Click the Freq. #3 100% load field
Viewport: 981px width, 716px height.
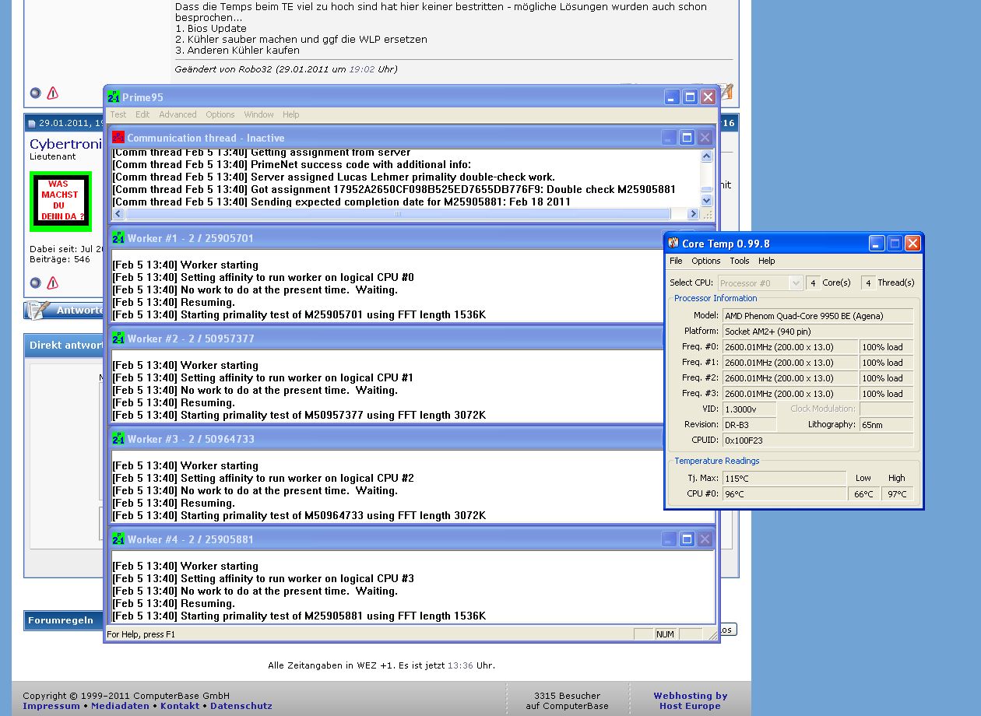[886, 394]
